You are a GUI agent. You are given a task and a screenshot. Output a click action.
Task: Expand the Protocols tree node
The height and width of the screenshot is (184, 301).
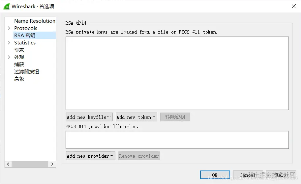pos(9,28)
